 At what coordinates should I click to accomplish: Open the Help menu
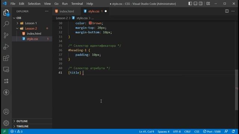90,4
